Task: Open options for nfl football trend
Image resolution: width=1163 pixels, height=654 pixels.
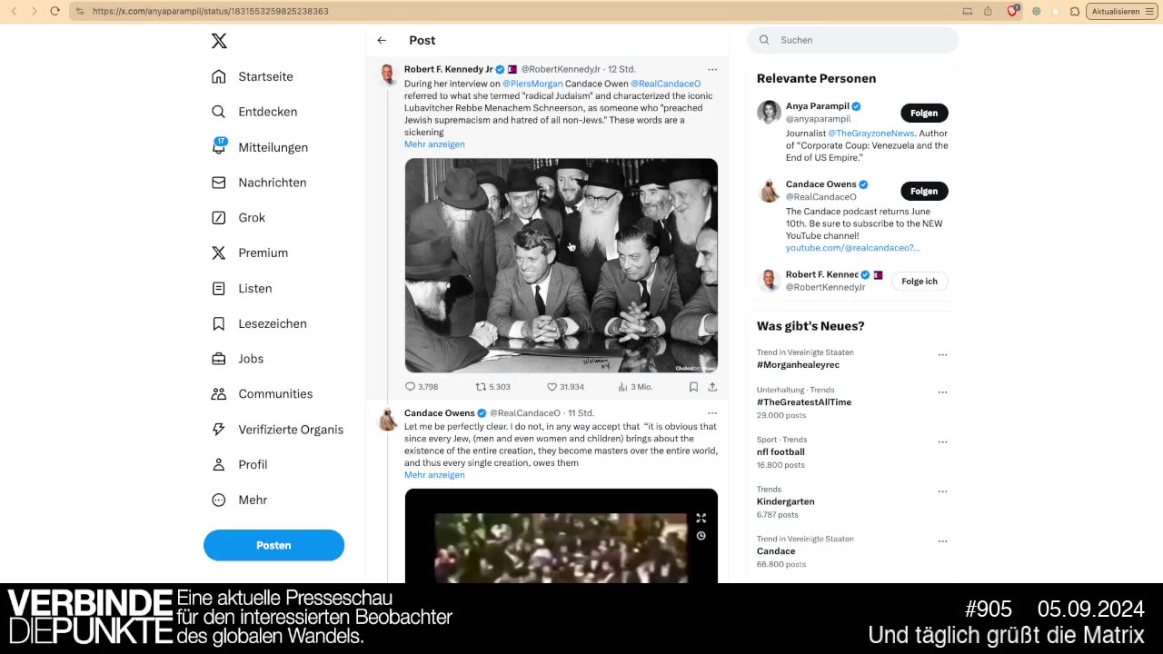Action: 942,442
